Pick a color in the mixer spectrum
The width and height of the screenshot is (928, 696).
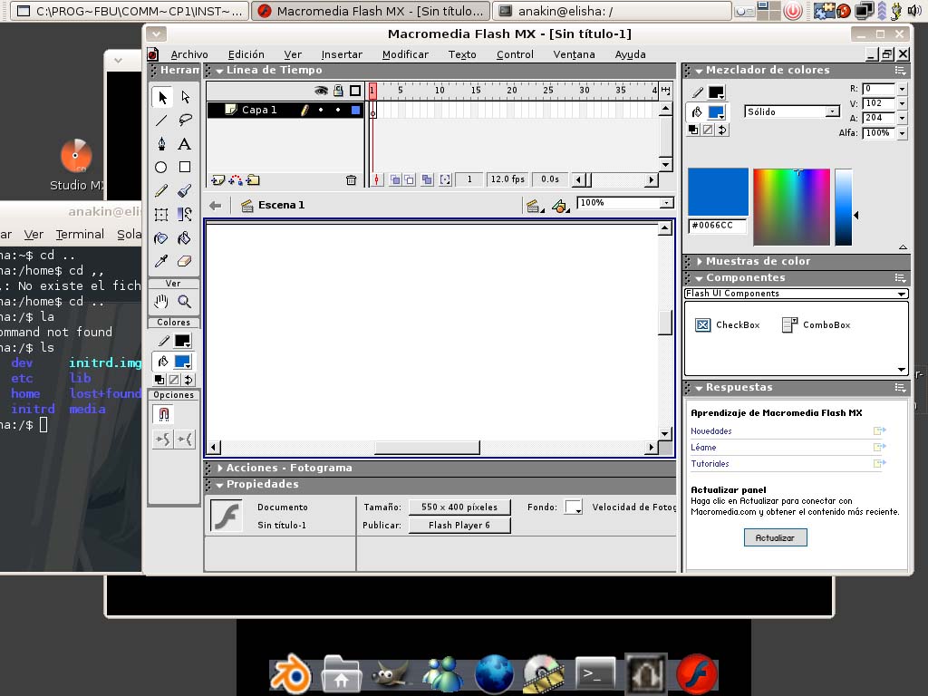791,207
